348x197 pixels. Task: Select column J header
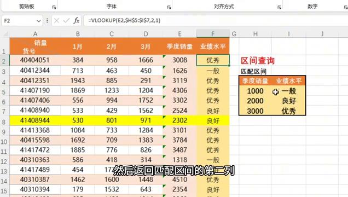pyautogui.click(x=322, y=34)
